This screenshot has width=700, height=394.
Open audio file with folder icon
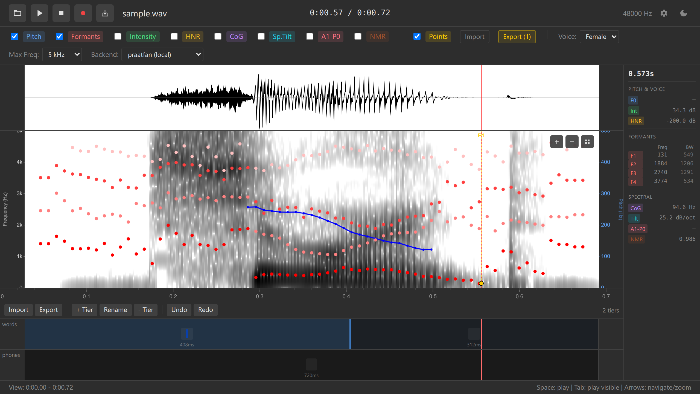click(x=17, y=13)
